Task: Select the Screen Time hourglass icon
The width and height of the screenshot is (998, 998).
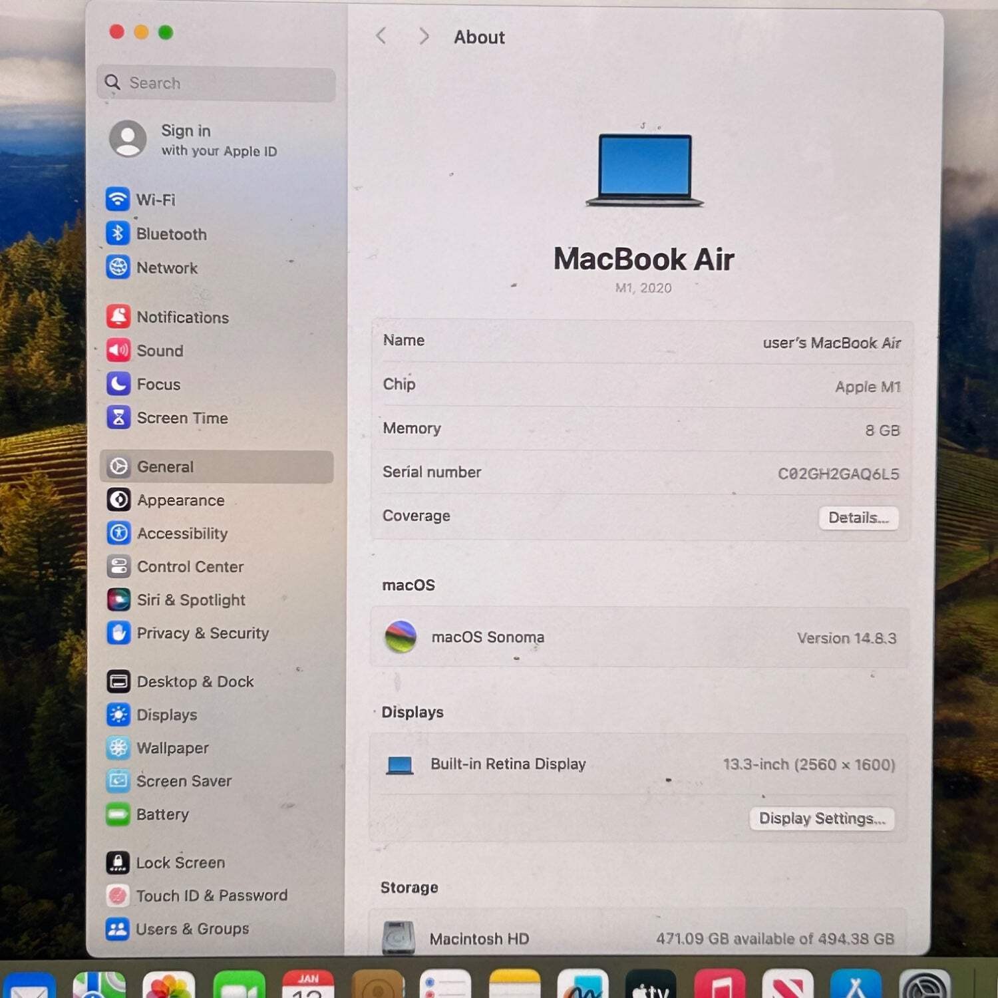Action: point(118,417)
